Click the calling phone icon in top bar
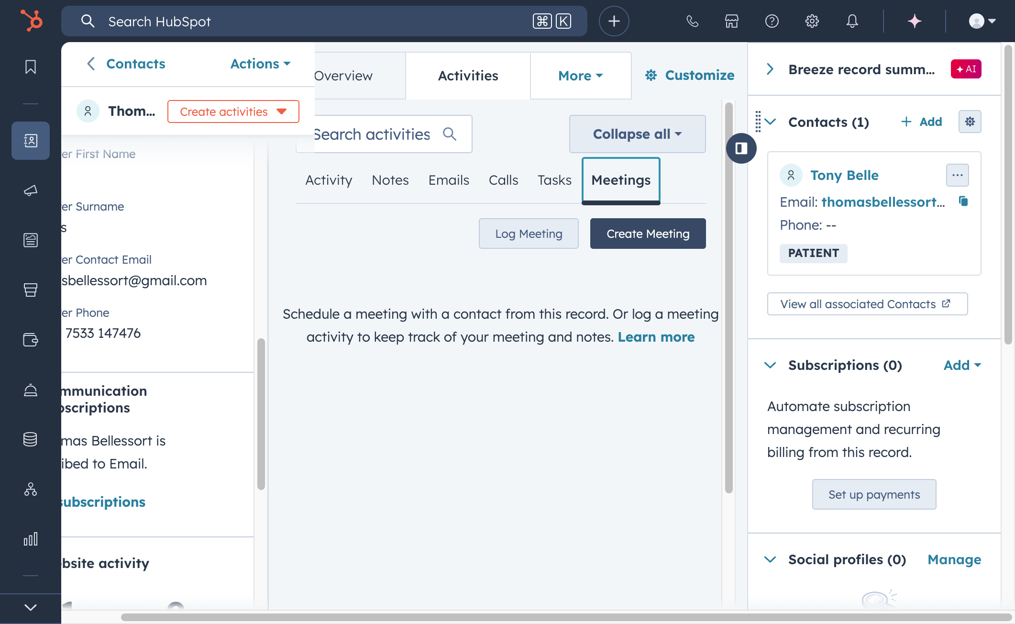The image size is (1015, 624). pos(692,21)
